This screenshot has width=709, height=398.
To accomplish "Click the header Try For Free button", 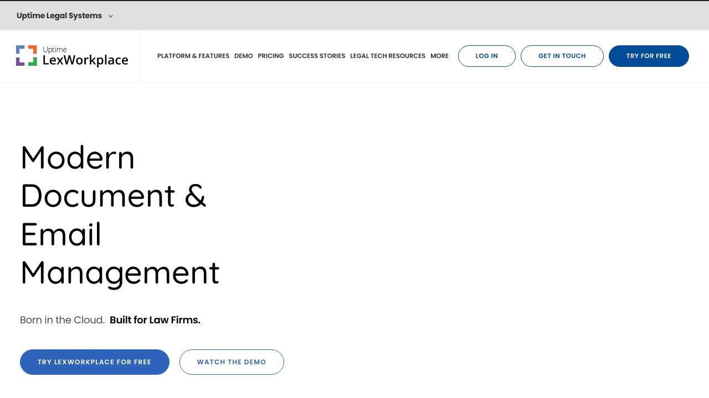I will click(x=648, y=56).
